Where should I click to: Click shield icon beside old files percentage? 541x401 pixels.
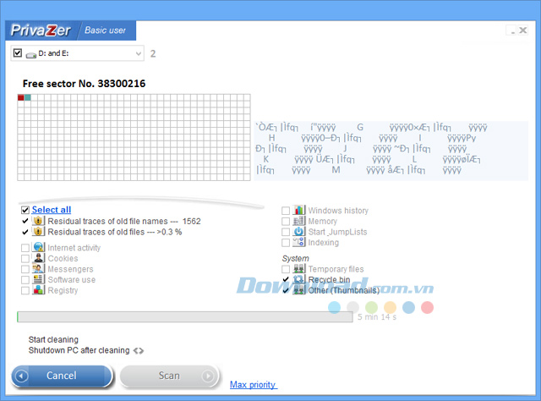[x=38, y=232]
